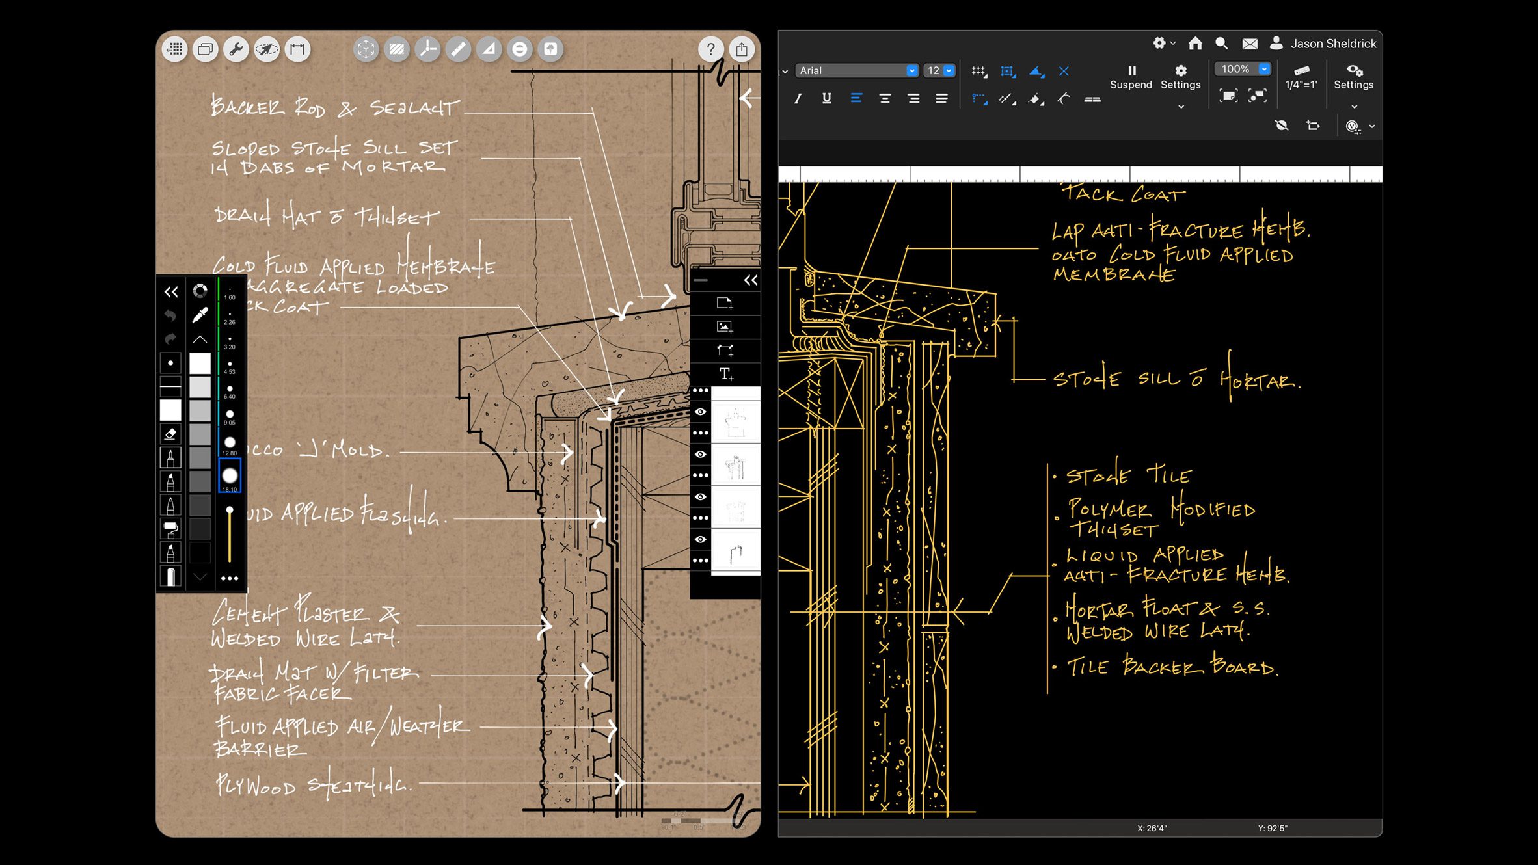Click the 1/4"=1' scale button
Screen dimensions: 1538x865
coord(1301,76)
